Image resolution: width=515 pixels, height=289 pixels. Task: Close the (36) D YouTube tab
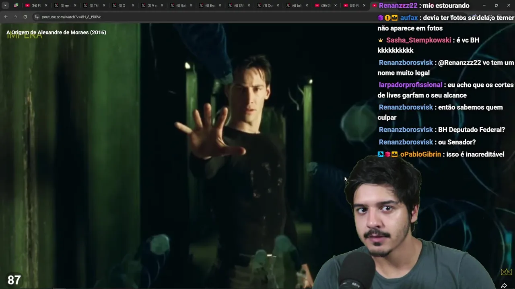(336, 6)
